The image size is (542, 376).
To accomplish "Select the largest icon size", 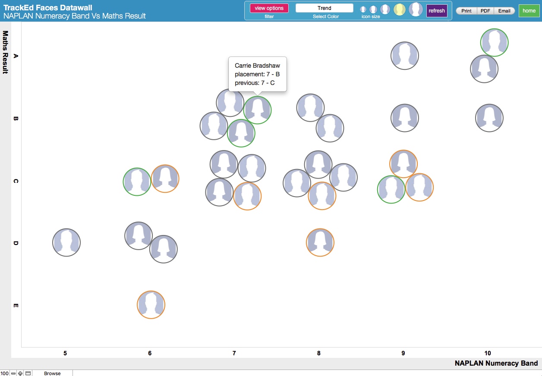I will (416, 9).
